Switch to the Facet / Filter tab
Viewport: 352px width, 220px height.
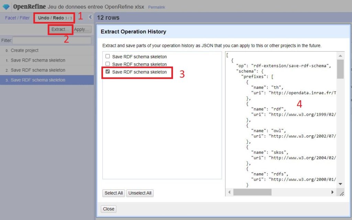[x=17, y=18]
